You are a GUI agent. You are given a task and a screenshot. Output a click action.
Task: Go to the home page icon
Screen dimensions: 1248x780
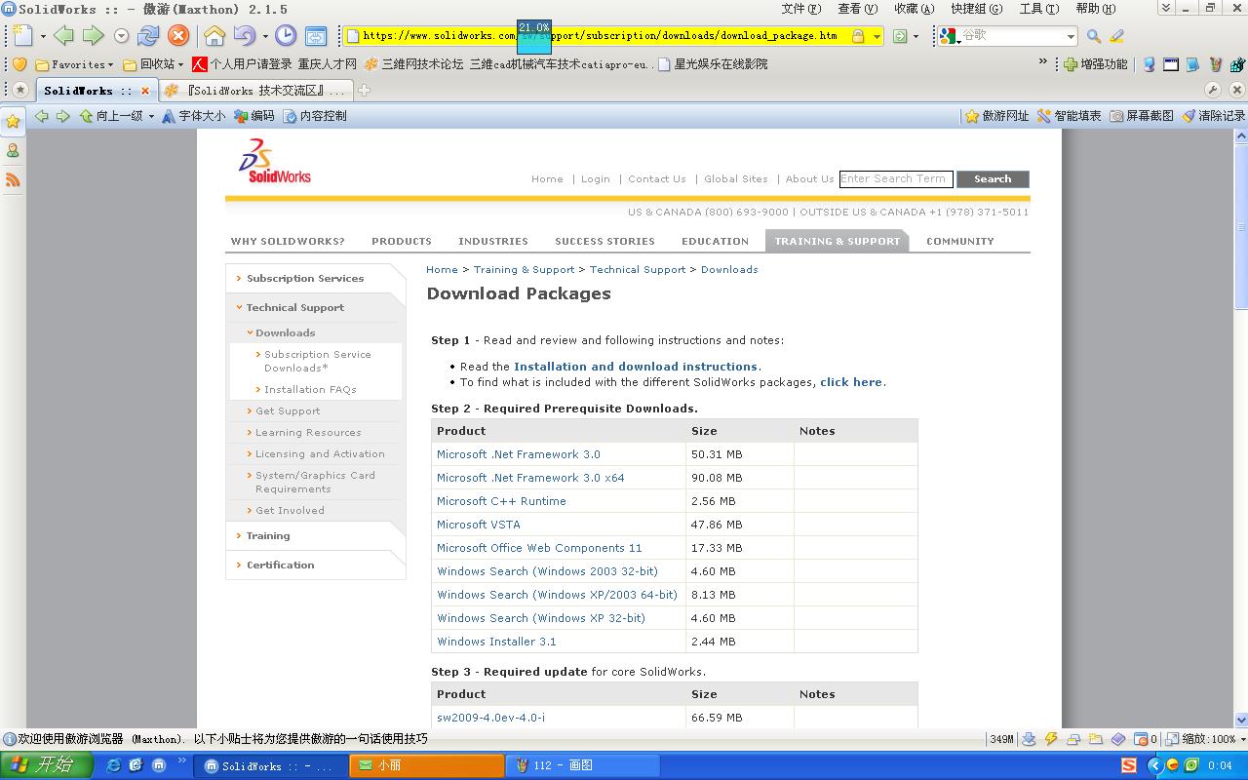coord(214,36)
